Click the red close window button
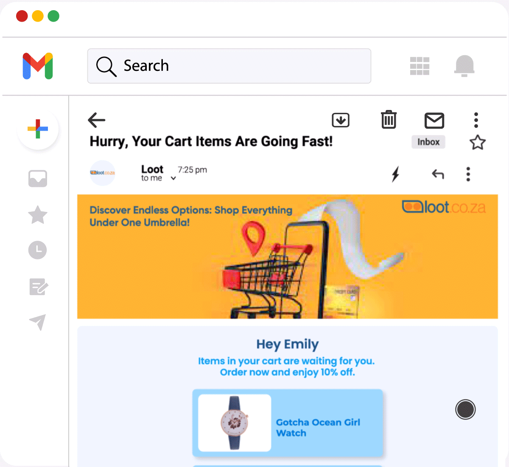Screen dimensions: 509x467 point(22,16)
